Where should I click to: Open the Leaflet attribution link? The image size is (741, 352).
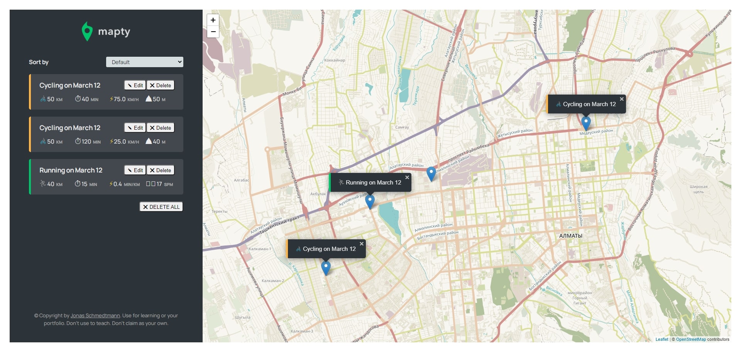pyautogui.click(x=661, y=340)
